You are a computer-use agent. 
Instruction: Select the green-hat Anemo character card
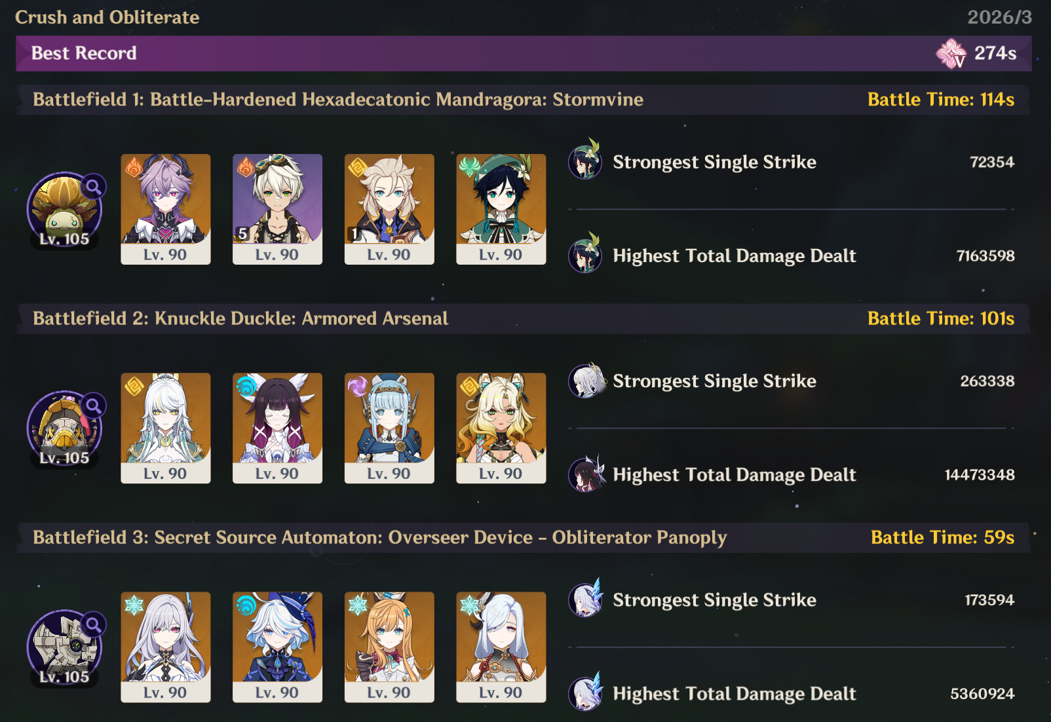coord(501,209)
